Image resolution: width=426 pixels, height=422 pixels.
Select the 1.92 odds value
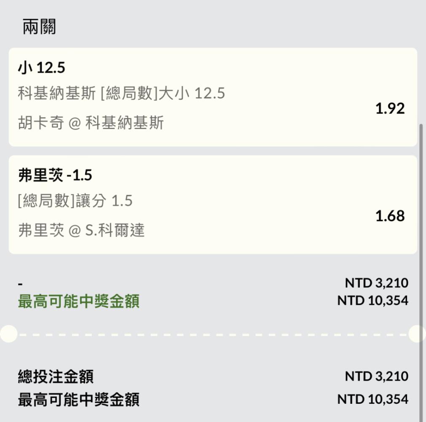tap(390, 108)
